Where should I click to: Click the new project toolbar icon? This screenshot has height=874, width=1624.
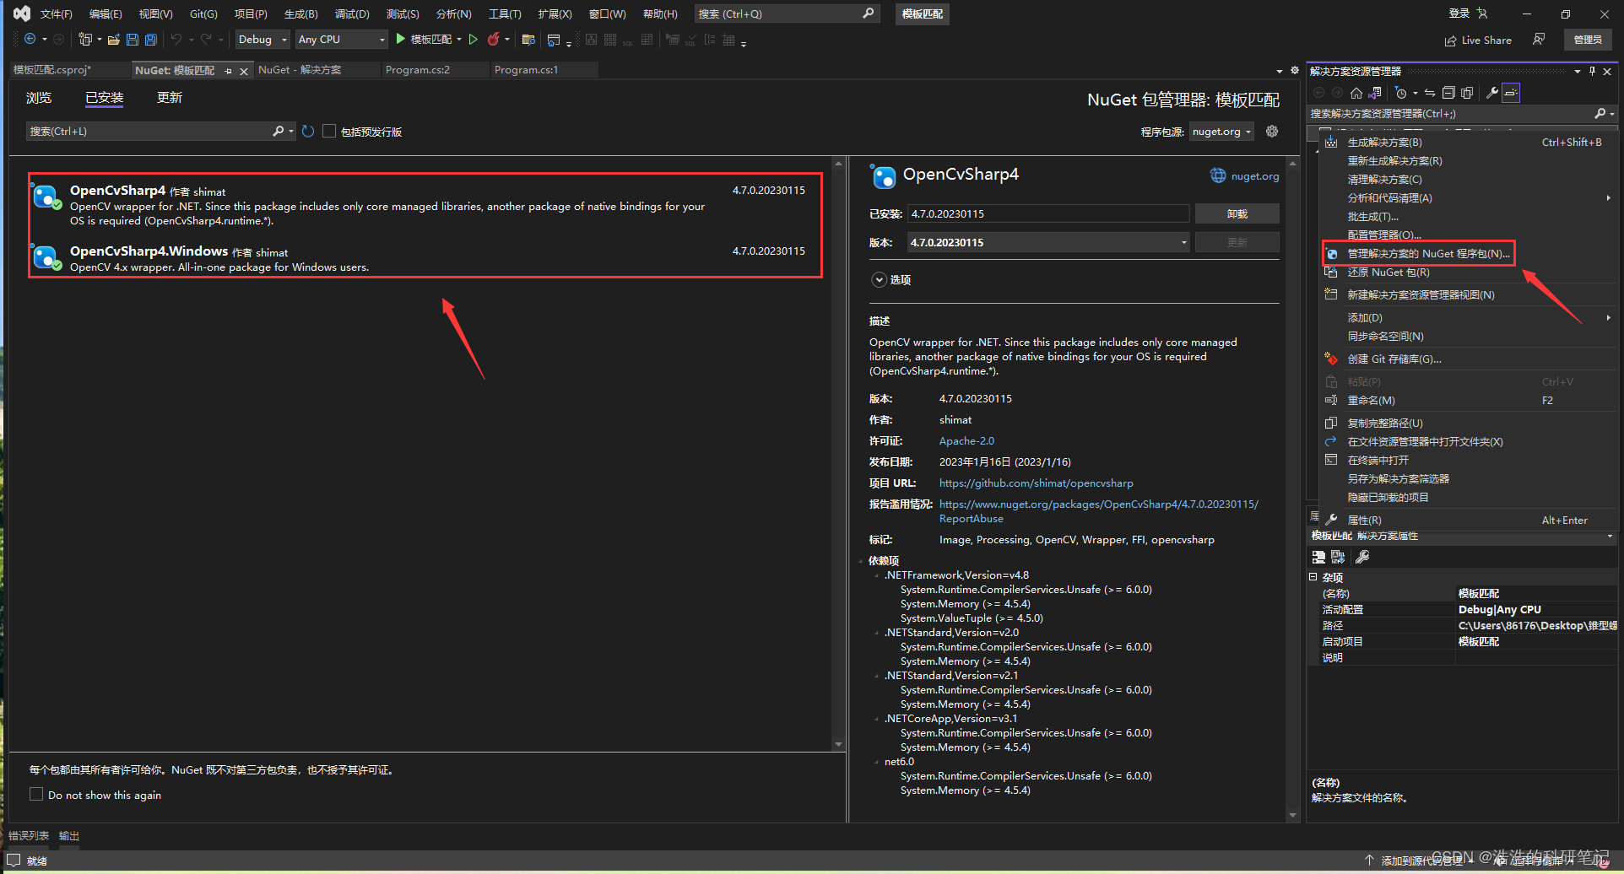pyautogui.click(x=84, y=40)
